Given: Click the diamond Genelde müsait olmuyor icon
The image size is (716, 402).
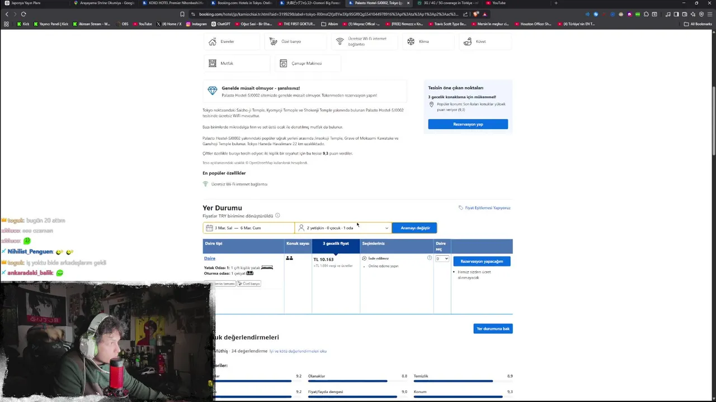Looking at the screenshot, I should pyautogui.click(x=212, y=90).
